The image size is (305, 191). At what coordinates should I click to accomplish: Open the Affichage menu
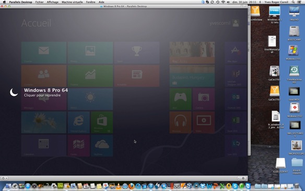tap(53, 2)
